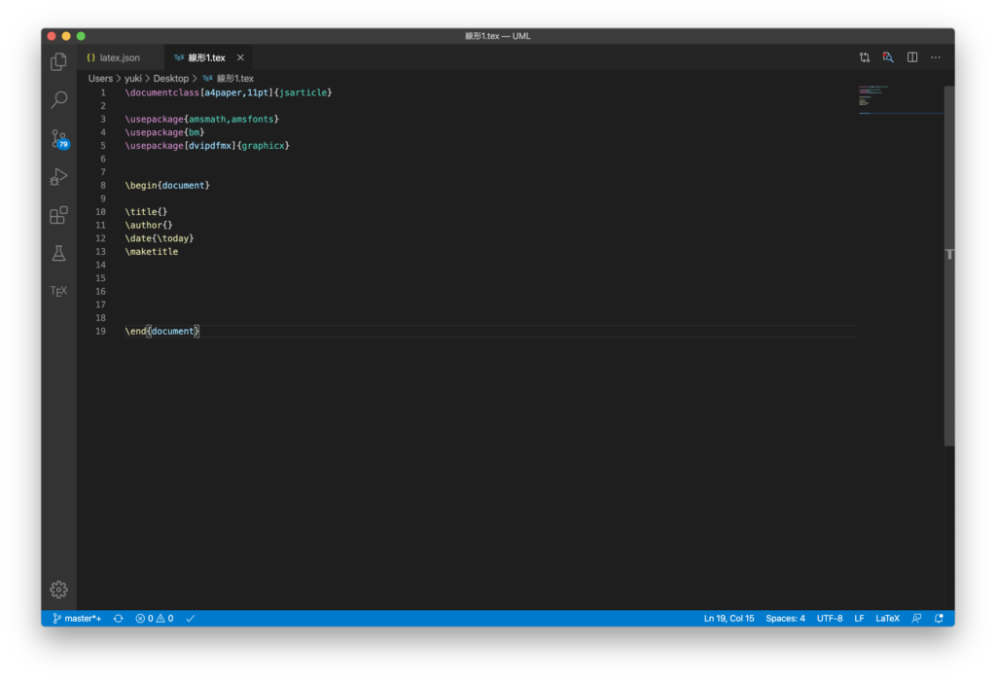Split the editor to the right
The height and width of the screenshot is (681, 996).
912,57
